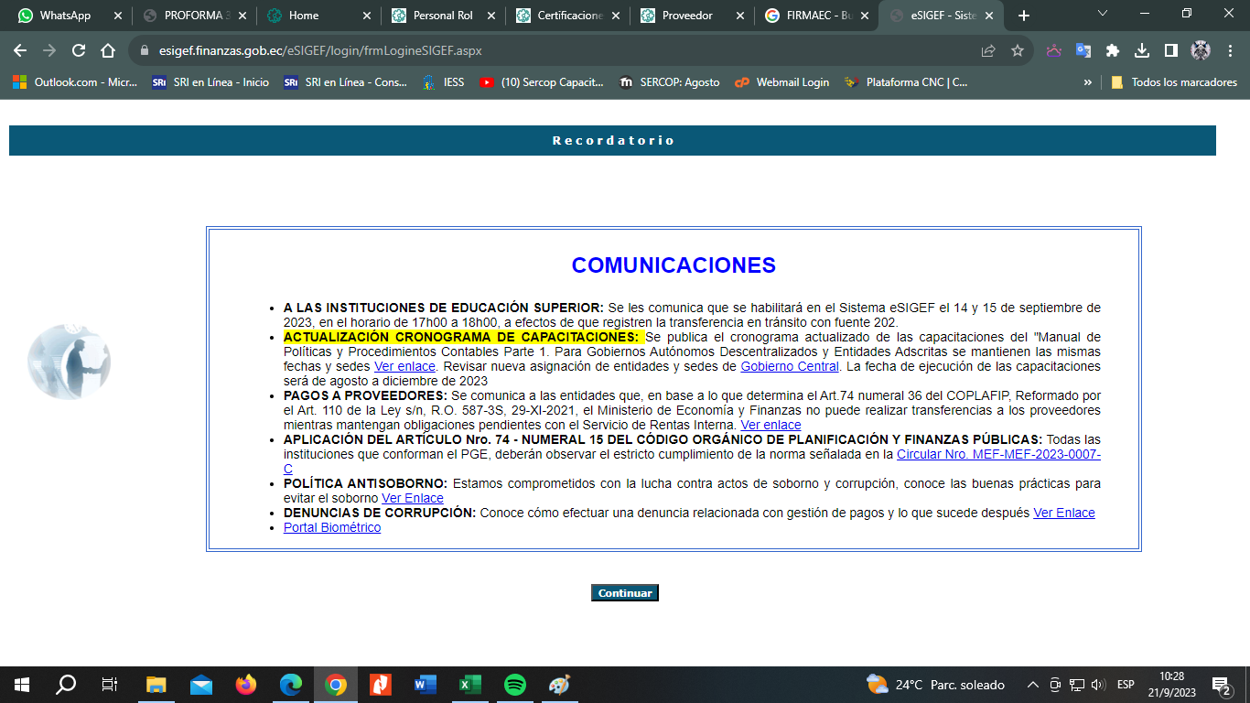Open Spotify from the taskbar
Screen dimensions: 1250x703
coord(515,685)
